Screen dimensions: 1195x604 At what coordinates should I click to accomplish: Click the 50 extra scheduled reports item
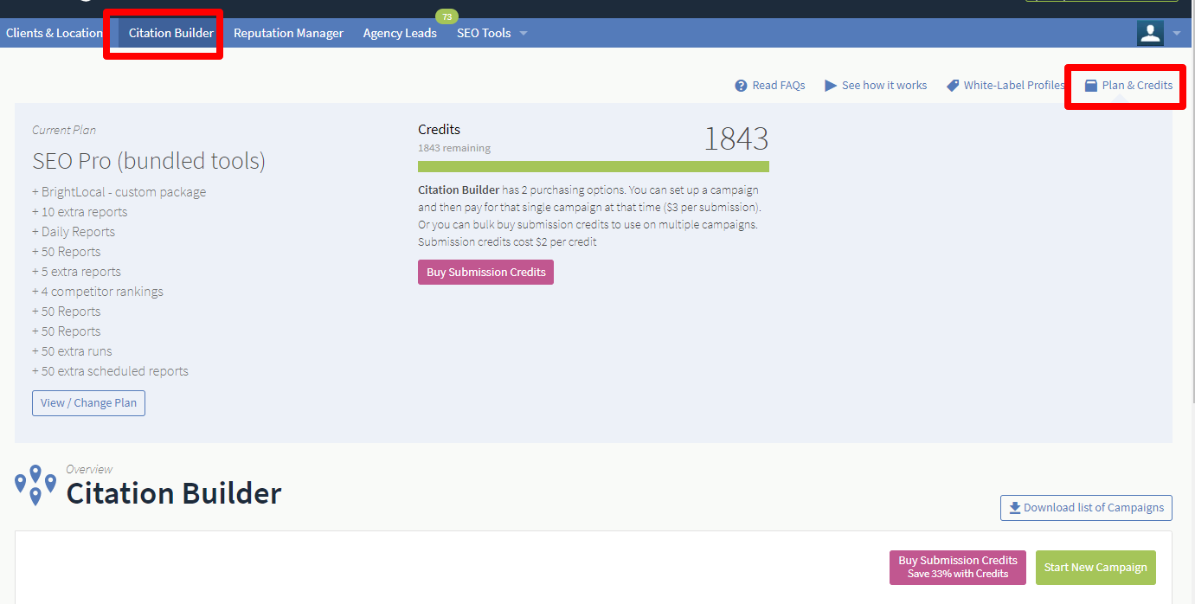click(x=110, y=371)
